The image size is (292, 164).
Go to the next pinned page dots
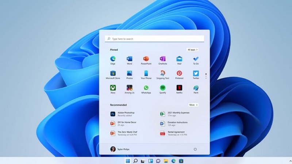coord(206,76)
